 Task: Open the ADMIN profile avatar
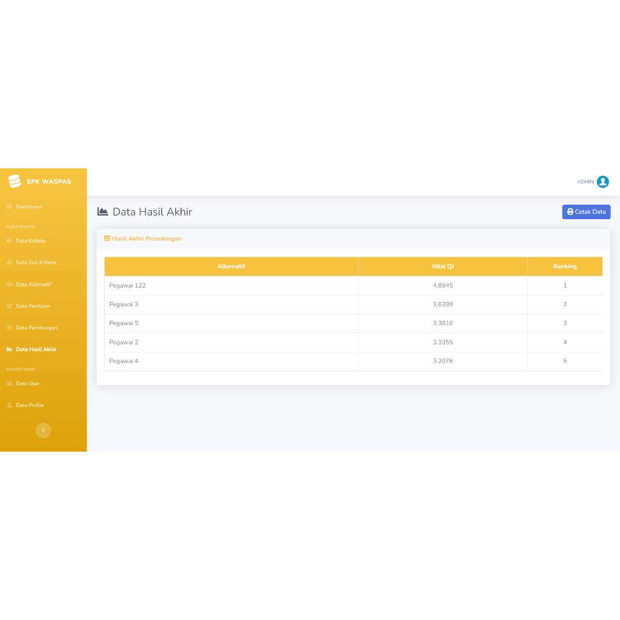602,182
